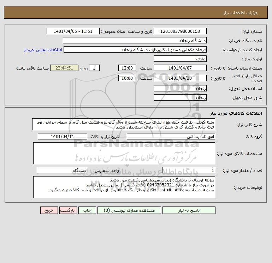Image resolution: width=272 pixels, height=263 pixels.
Task: Open اطلاعات تماس خریدار link
Action: [x=43, y=50]
